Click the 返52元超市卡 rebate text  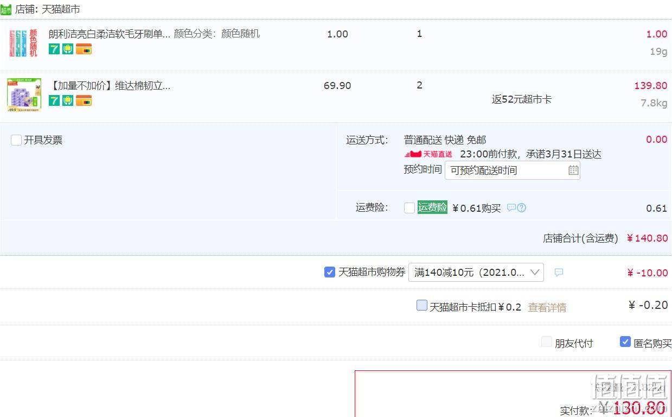522,99
